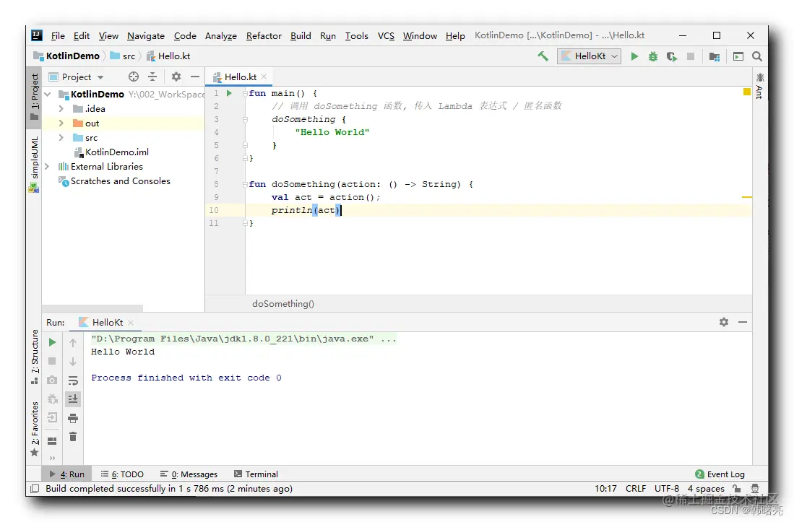Open the Navigate menu

coord(146,36)
